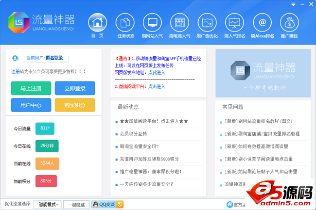Open news item 充值用户加好友领取5000积分

tap(149, 159)
